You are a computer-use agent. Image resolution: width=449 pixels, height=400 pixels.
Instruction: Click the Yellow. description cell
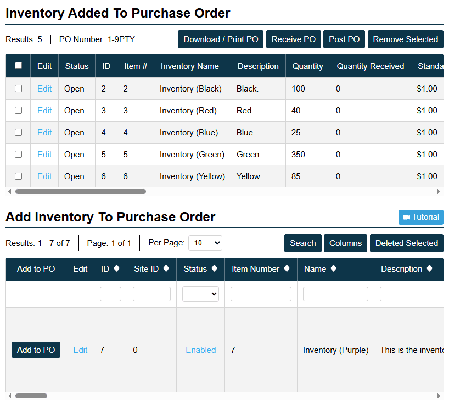click(x=258, y=176)
